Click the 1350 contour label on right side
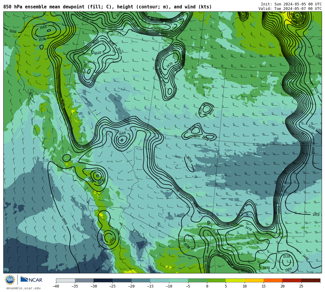This screenshot has height=292, width=325. (x=311, y=127)
